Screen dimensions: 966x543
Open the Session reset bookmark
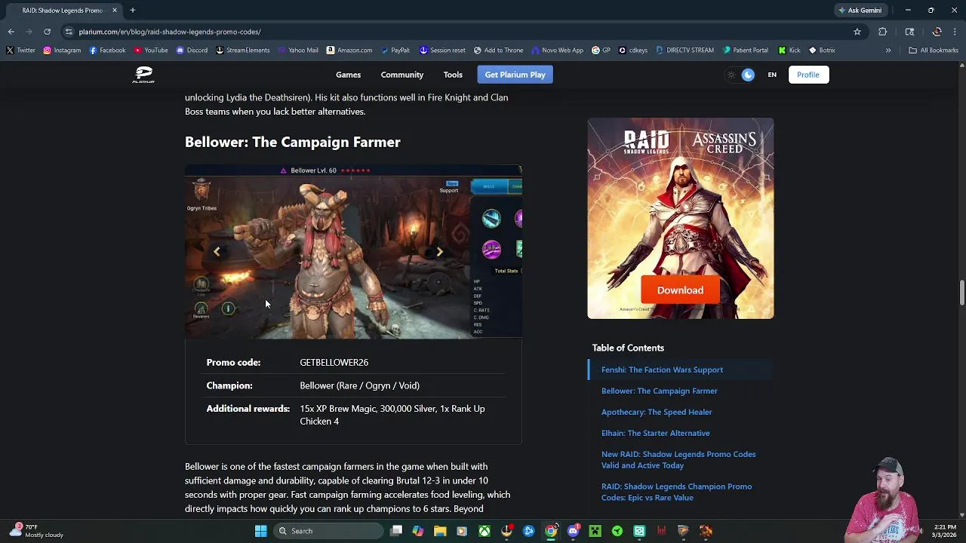tap(442, 51)
